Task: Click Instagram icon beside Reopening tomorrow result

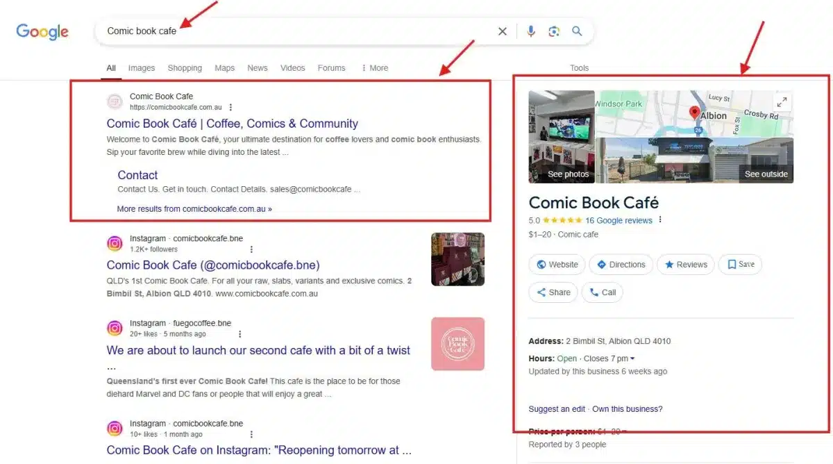Action: [115, 429]
